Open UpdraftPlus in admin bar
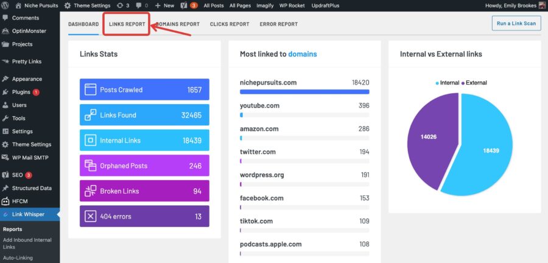Viewport: 548px width, 263px height. pyautogui.click(x=325, y=5)
